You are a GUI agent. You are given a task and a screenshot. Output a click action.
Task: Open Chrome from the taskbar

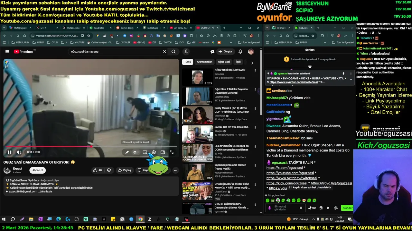click(140, 219)
